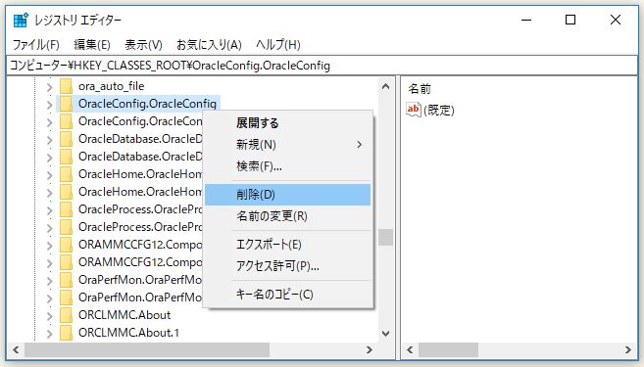Image resolution: width=644 pixels, height=367 pixels.
Task: Click the tree pane horizontal scrollbar thumb
Action: click(x=147, y=349)
